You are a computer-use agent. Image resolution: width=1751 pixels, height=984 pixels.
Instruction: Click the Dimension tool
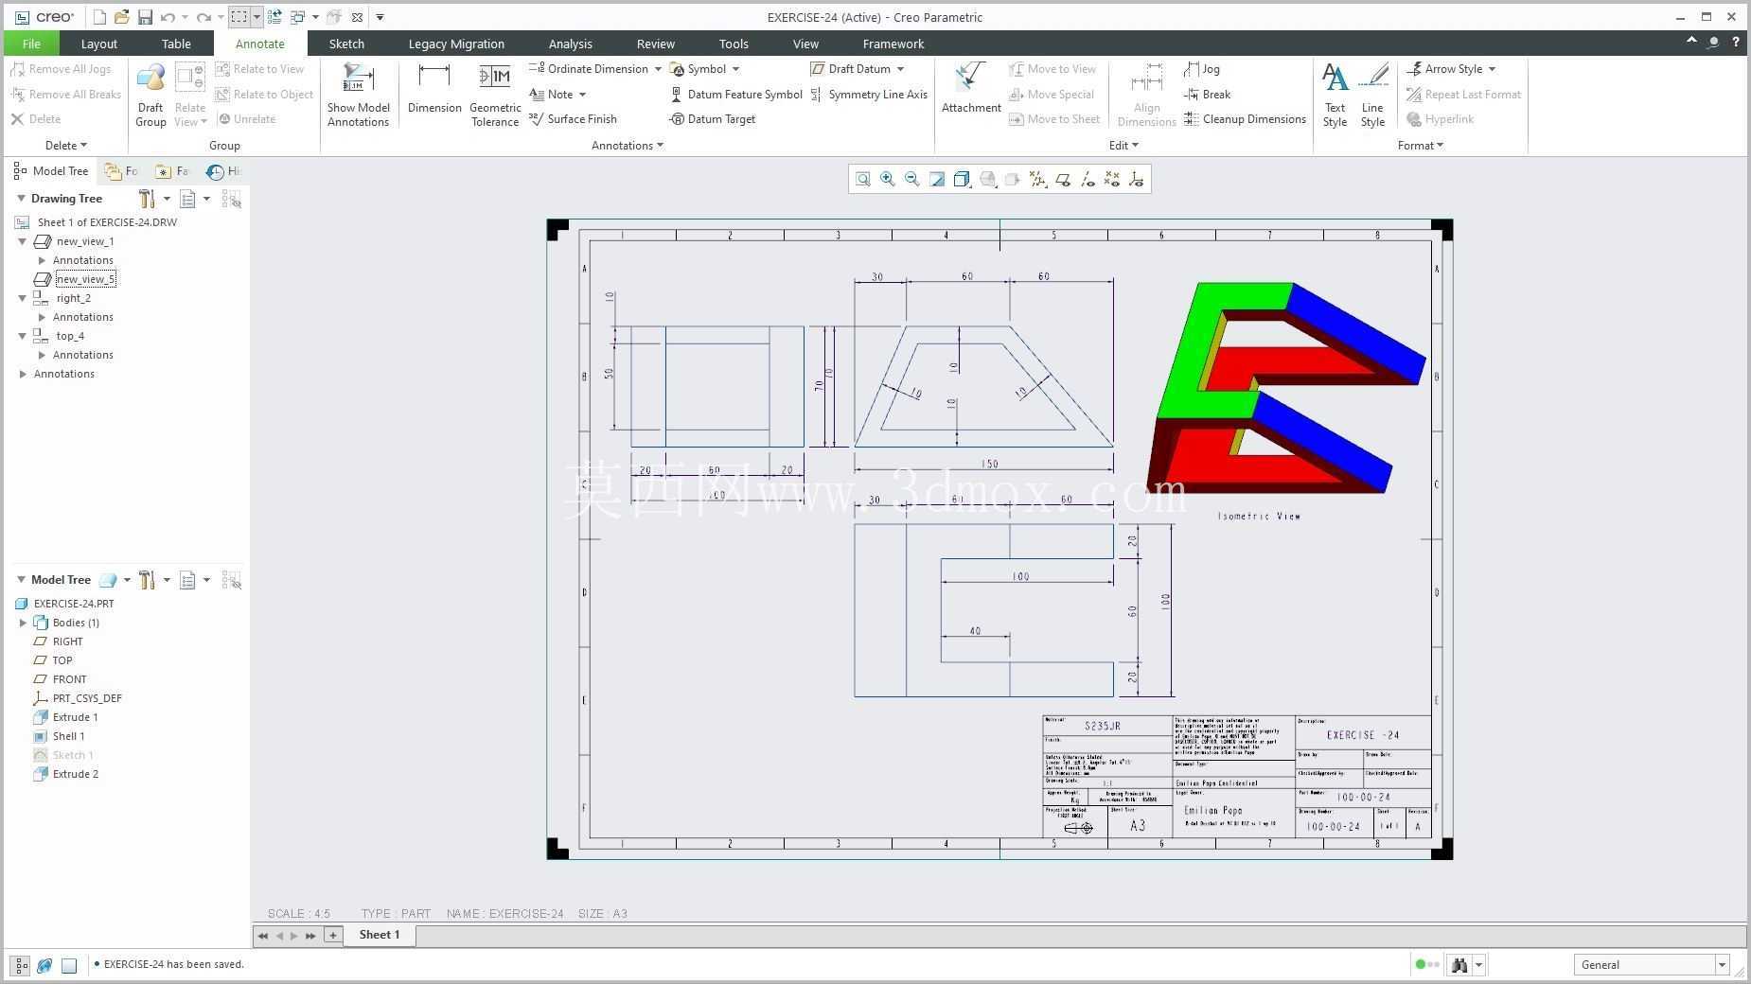[434, 88]
